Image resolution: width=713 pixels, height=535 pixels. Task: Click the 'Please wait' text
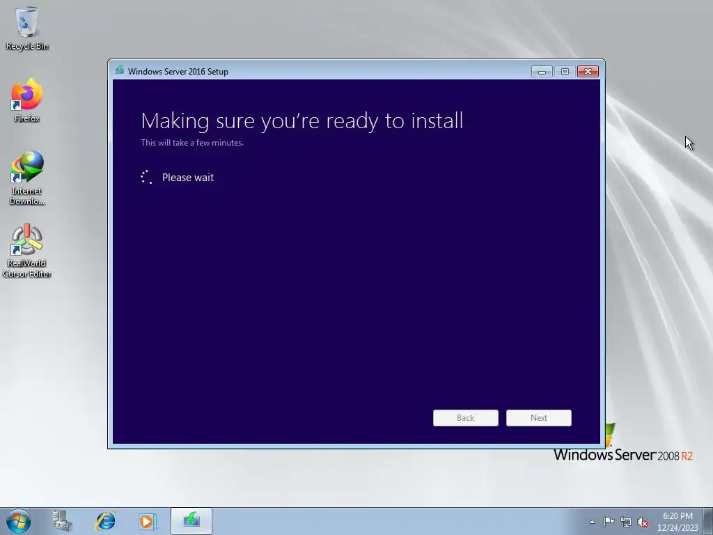[188, 178]
